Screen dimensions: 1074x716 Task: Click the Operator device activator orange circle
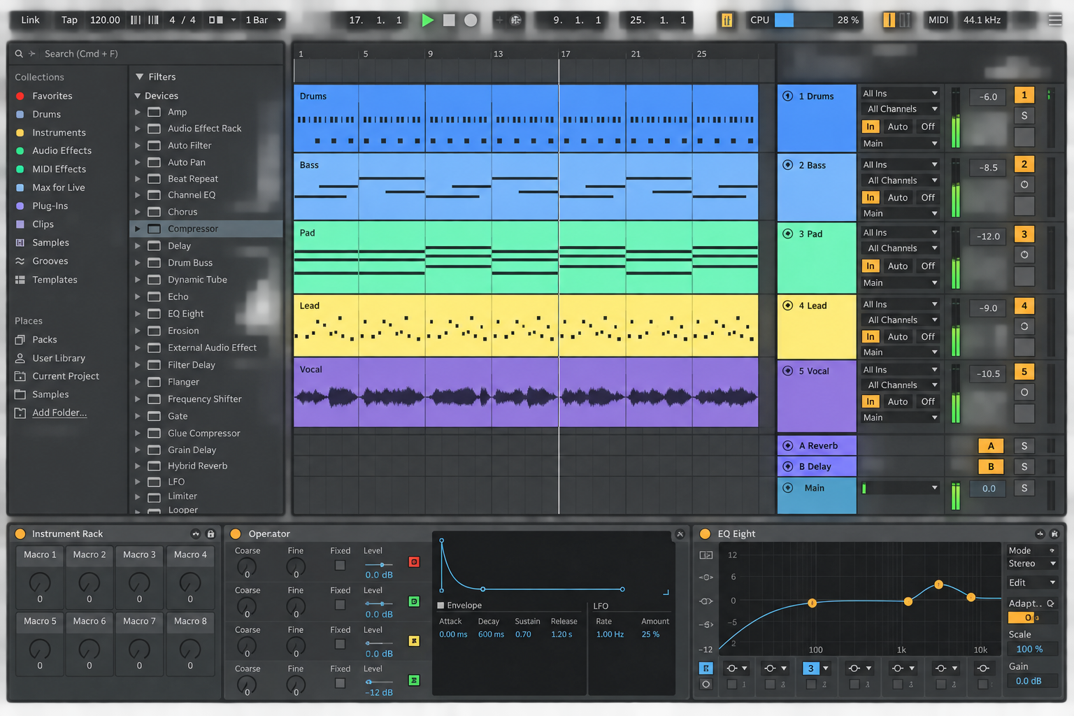click(236, 534)
